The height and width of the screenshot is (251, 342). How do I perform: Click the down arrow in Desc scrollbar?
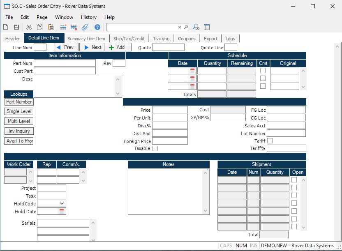click(x=118, y=93)
